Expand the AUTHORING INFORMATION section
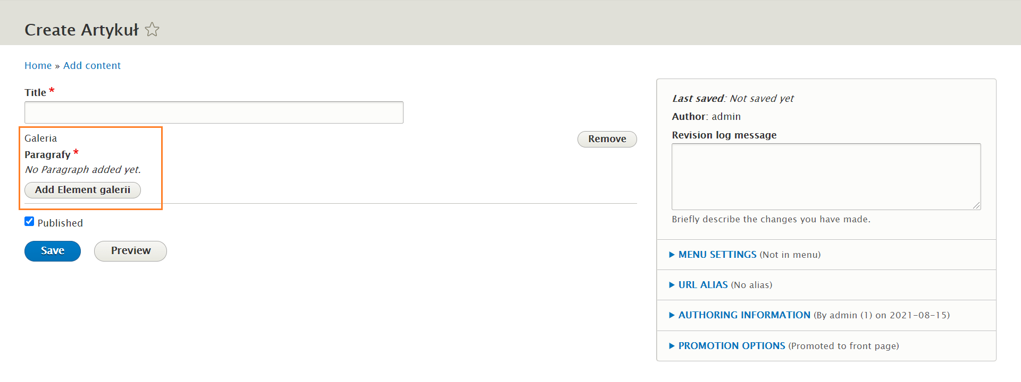The image size is (1021, 382). click(x=744, y=315)
